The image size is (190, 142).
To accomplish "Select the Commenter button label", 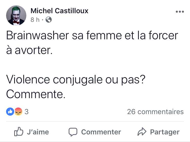I will coord(101,132).
